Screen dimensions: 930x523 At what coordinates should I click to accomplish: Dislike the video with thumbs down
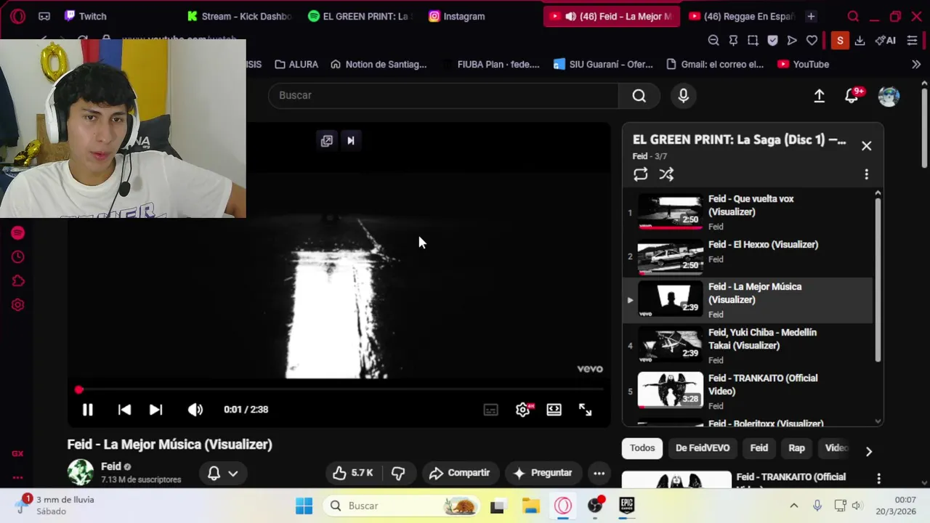398,473
